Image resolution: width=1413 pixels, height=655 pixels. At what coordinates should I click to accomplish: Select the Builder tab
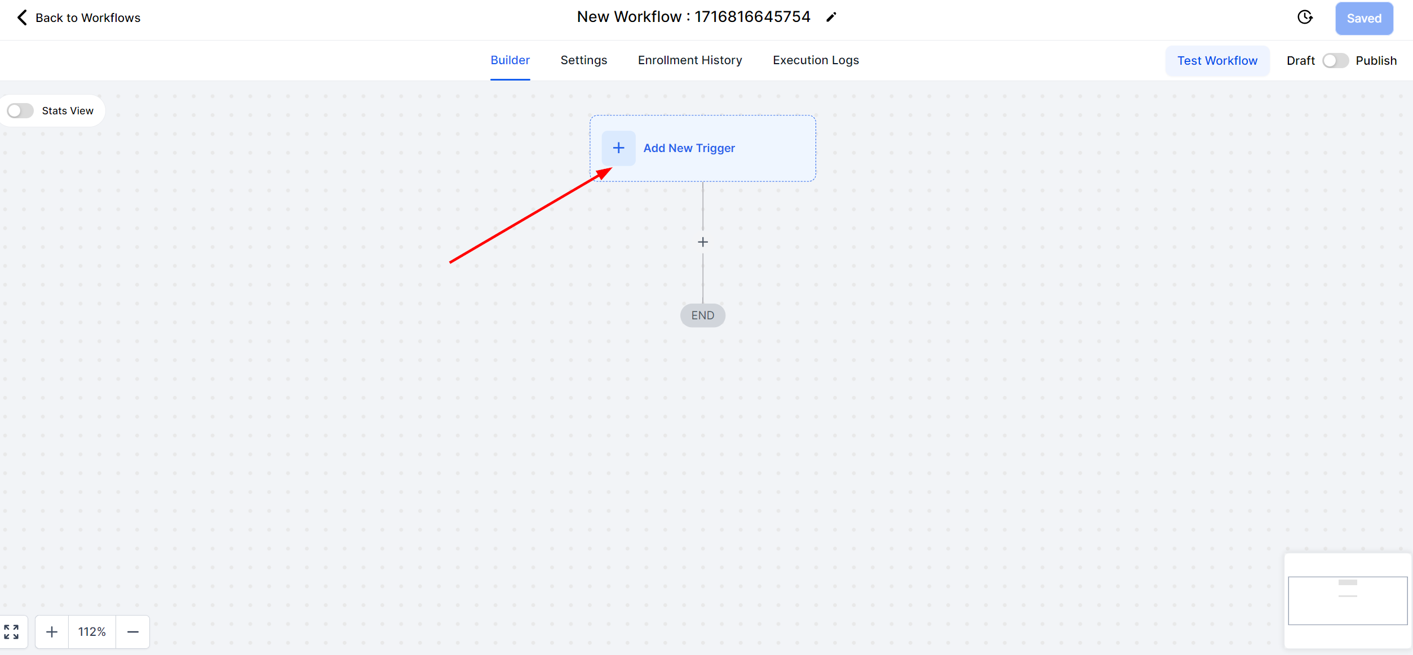tap(510, 60)
